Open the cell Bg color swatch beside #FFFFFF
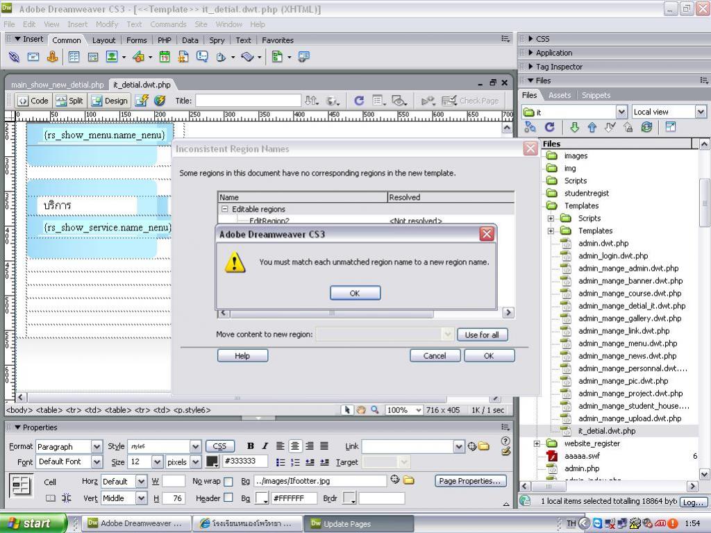The width and height of the screenshot is (711, 533). tap(262, 498)
